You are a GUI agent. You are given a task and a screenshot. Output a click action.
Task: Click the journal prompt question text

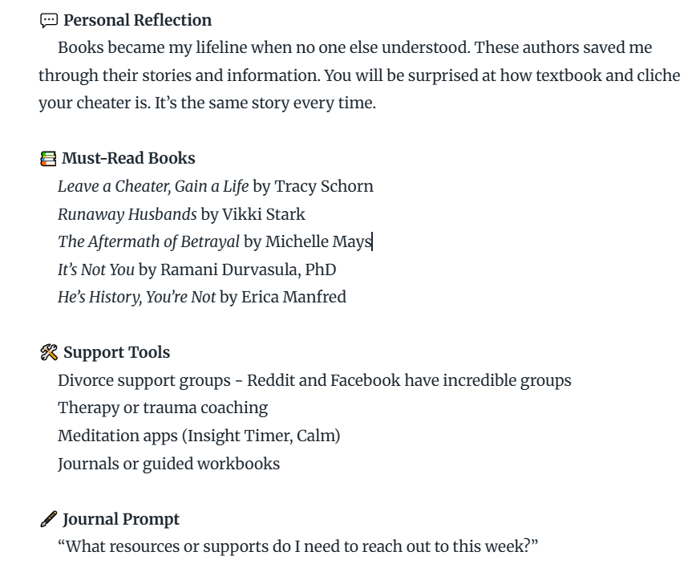coord(297,546)
